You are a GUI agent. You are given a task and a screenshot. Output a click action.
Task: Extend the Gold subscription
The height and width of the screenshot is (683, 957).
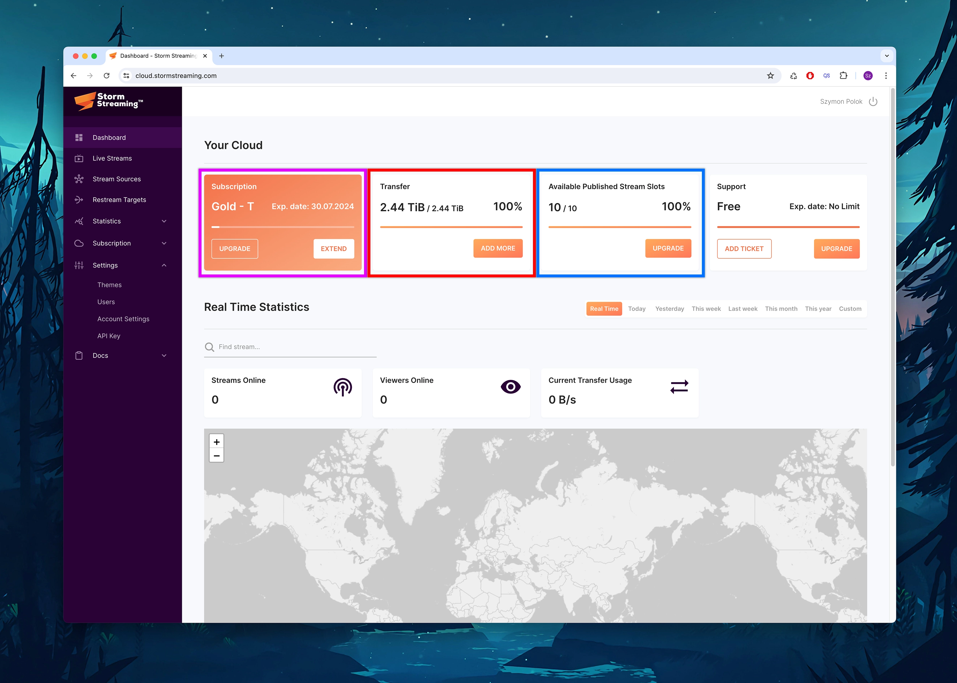[x=334, y=249]
